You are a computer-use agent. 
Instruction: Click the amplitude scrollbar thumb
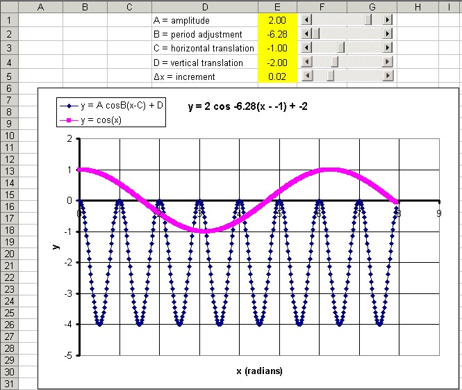[368, 20]
